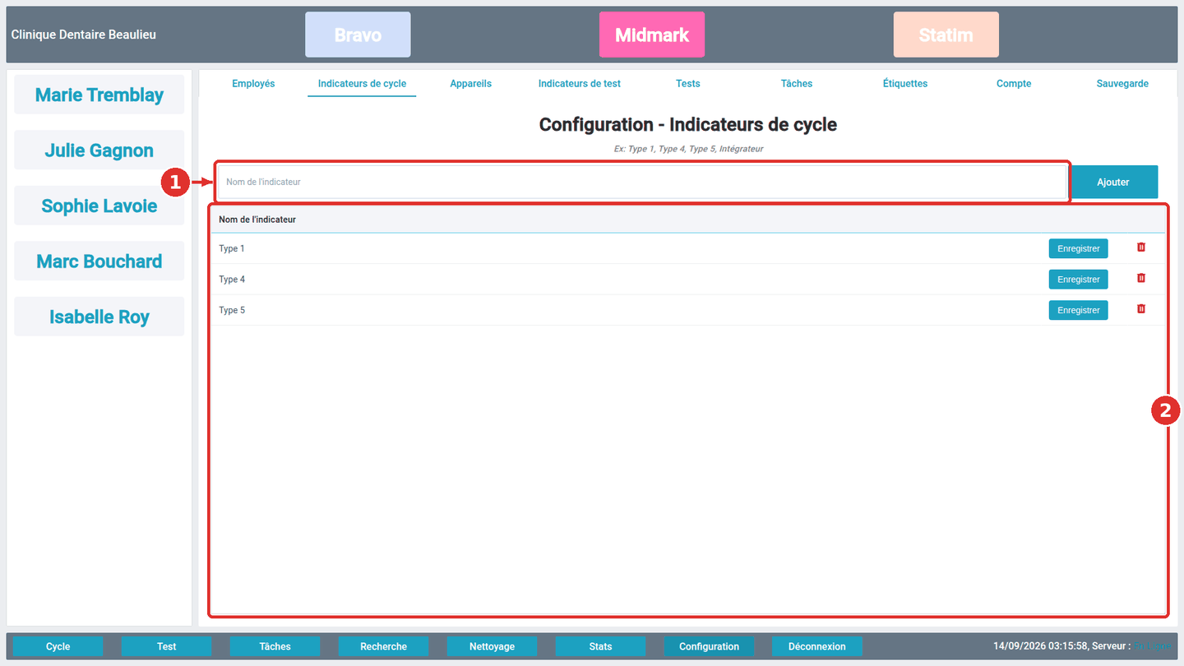Screen dimensions: 1184x666
Task: Click the Configuration bottom bar button
Action: 710,646
